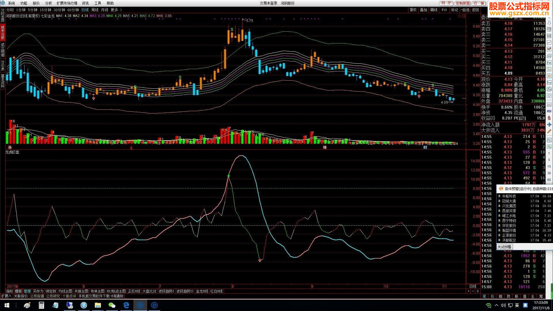This screenshot has width=553, height=311.
Task: Click the red dollar sign icon in toolbar
Action: pyautogui.click(x=549, y=118)
